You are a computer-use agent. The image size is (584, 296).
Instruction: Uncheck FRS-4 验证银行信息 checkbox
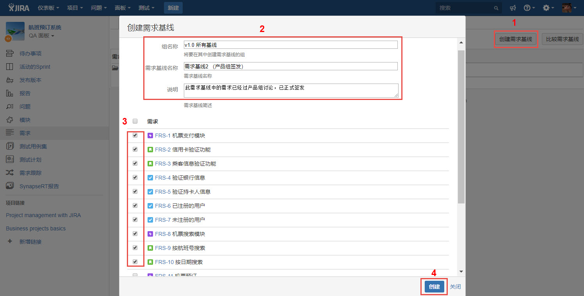(x=135, y=177)
